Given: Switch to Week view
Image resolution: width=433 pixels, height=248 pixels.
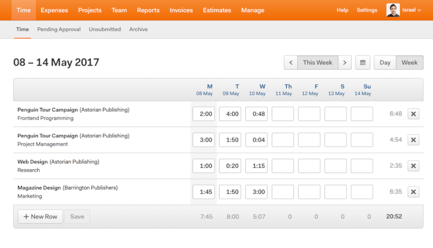Looking at the screenshot, I should (410, 63).
